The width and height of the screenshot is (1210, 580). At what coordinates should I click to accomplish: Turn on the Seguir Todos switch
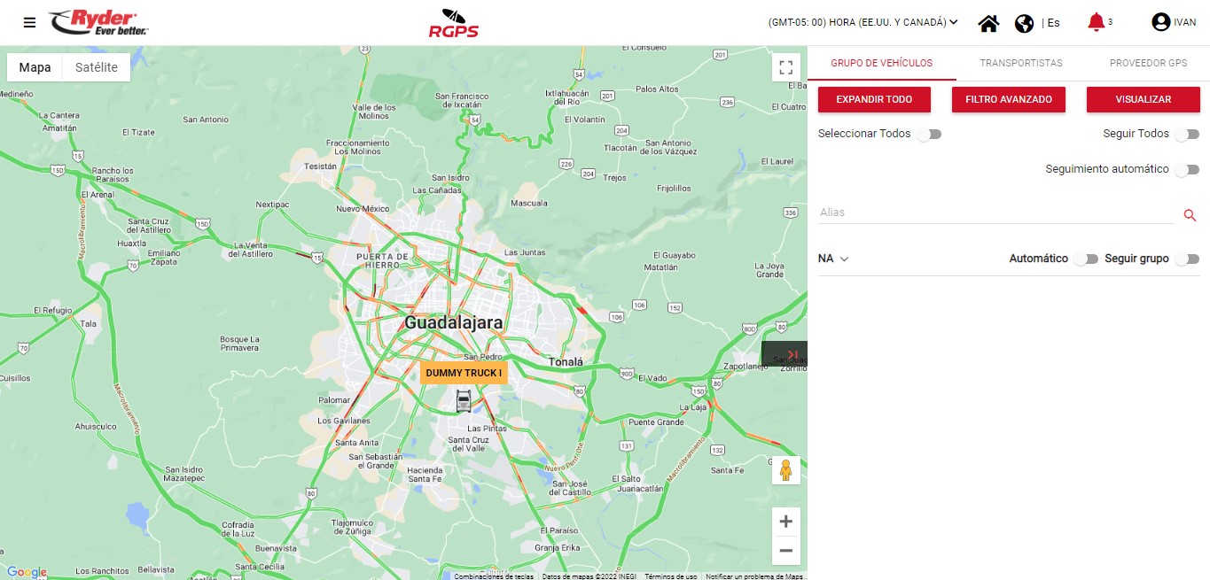click(1186, 135)
